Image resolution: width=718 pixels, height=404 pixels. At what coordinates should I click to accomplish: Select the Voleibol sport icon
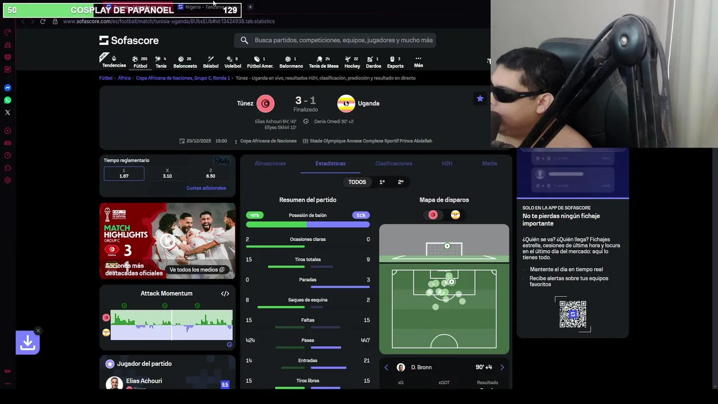click(233, 62)
